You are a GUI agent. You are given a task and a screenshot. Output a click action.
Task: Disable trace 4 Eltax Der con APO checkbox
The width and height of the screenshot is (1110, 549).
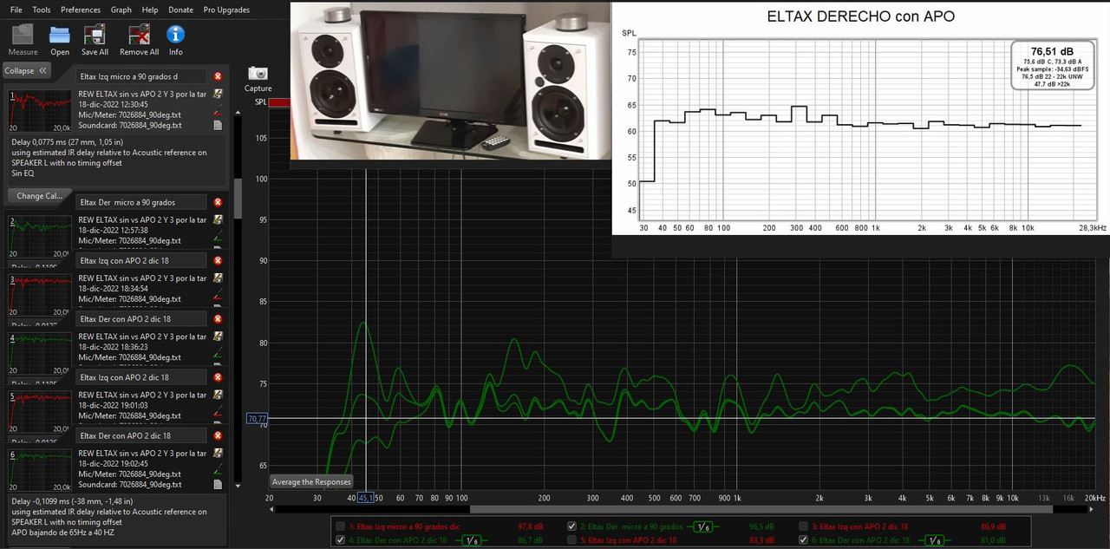(x=340, y=539)
